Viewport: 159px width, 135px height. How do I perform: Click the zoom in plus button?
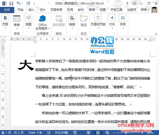tap(142, 133)
